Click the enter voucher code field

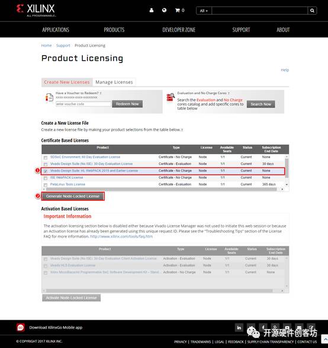pyautogui.click(x=83, y=104)
